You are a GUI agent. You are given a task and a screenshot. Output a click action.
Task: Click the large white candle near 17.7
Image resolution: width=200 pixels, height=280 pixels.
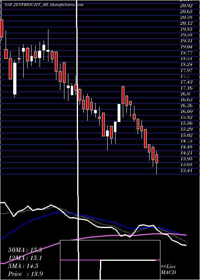[15, 78]
